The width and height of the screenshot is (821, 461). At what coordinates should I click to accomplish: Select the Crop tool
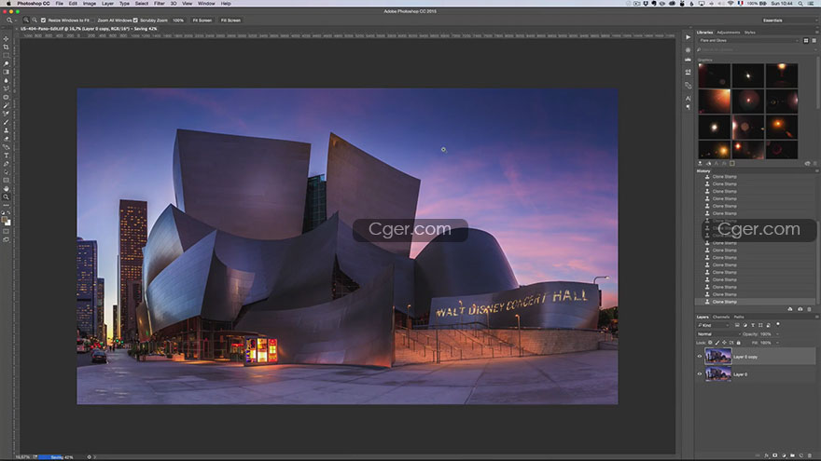tap(7, 47)
